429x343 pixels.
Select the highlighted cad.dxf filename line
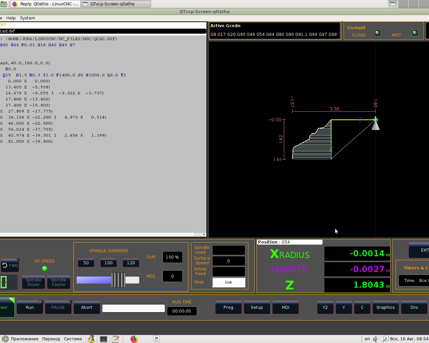pyautogui.click(x=103, y=31)
